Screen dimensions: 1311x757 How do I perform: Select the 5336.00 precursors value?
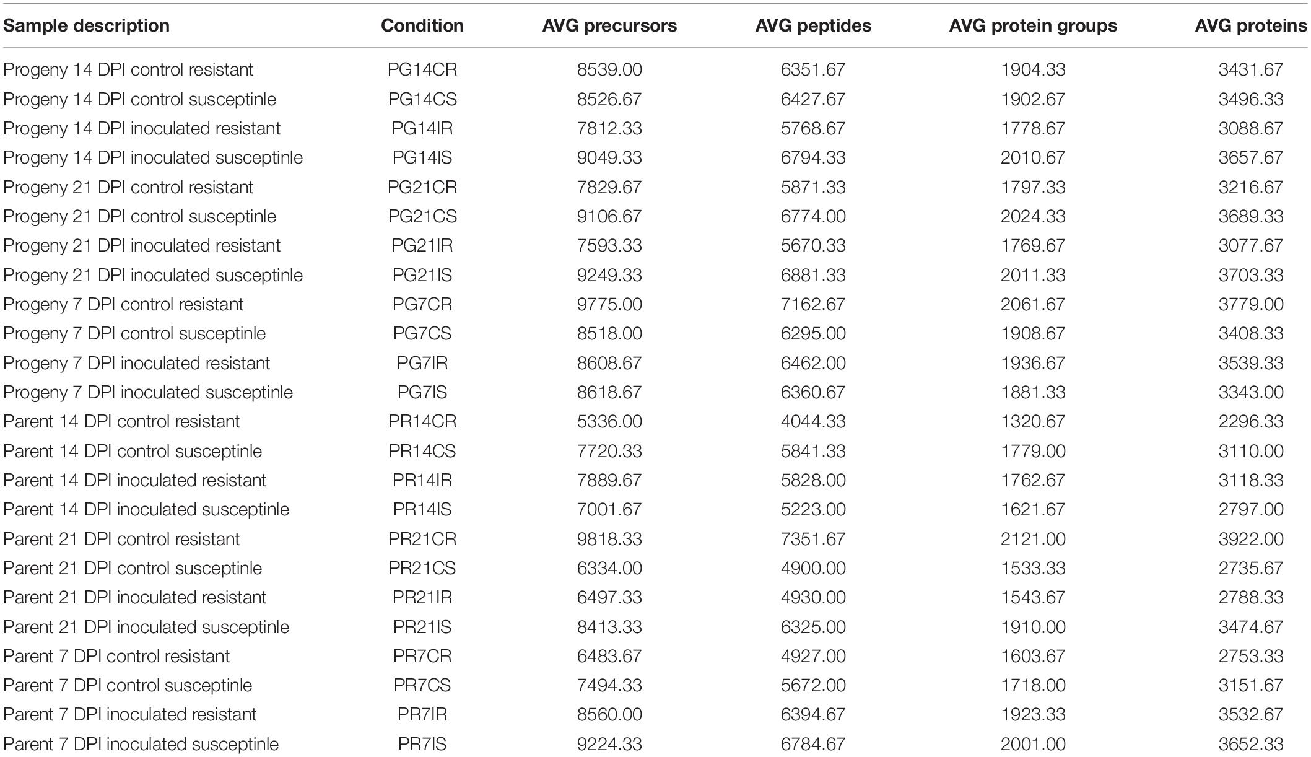click(x=609, y=421)
